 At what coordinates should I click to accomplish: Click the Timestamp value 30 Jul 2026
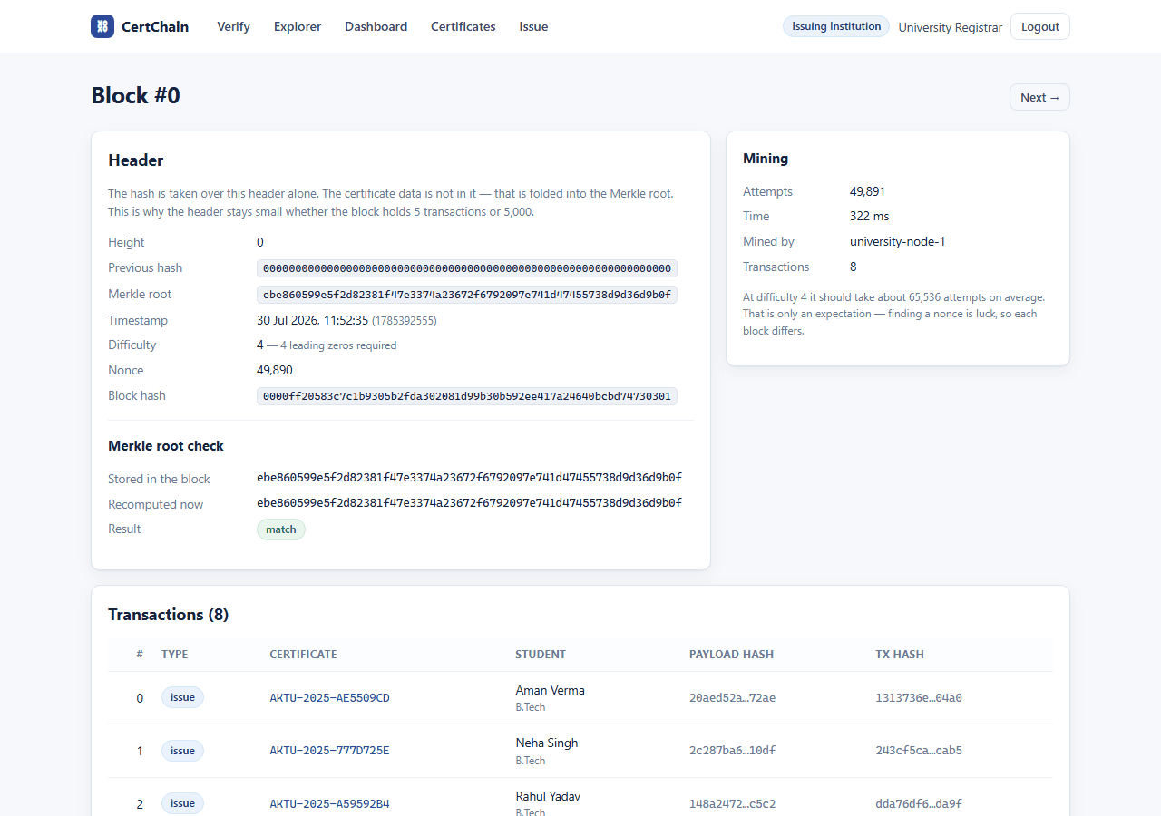312,320
